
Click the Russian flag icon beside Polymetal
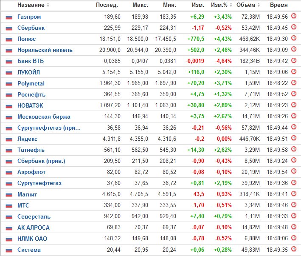point(9,84)
